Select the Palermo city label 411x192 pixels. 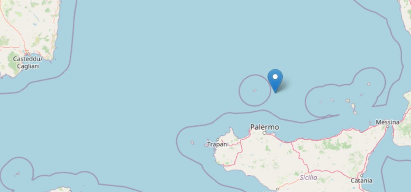pyautogui.click(x=265, y=127)
